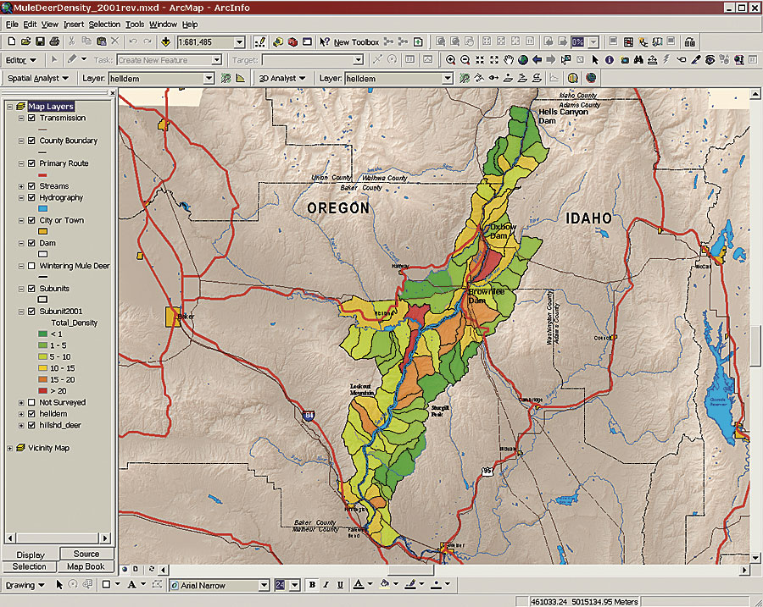The width and height of the screenshot is (763, 607).
Task: Open the Spatial Analyst histogram tool
Action: point(240,78)
